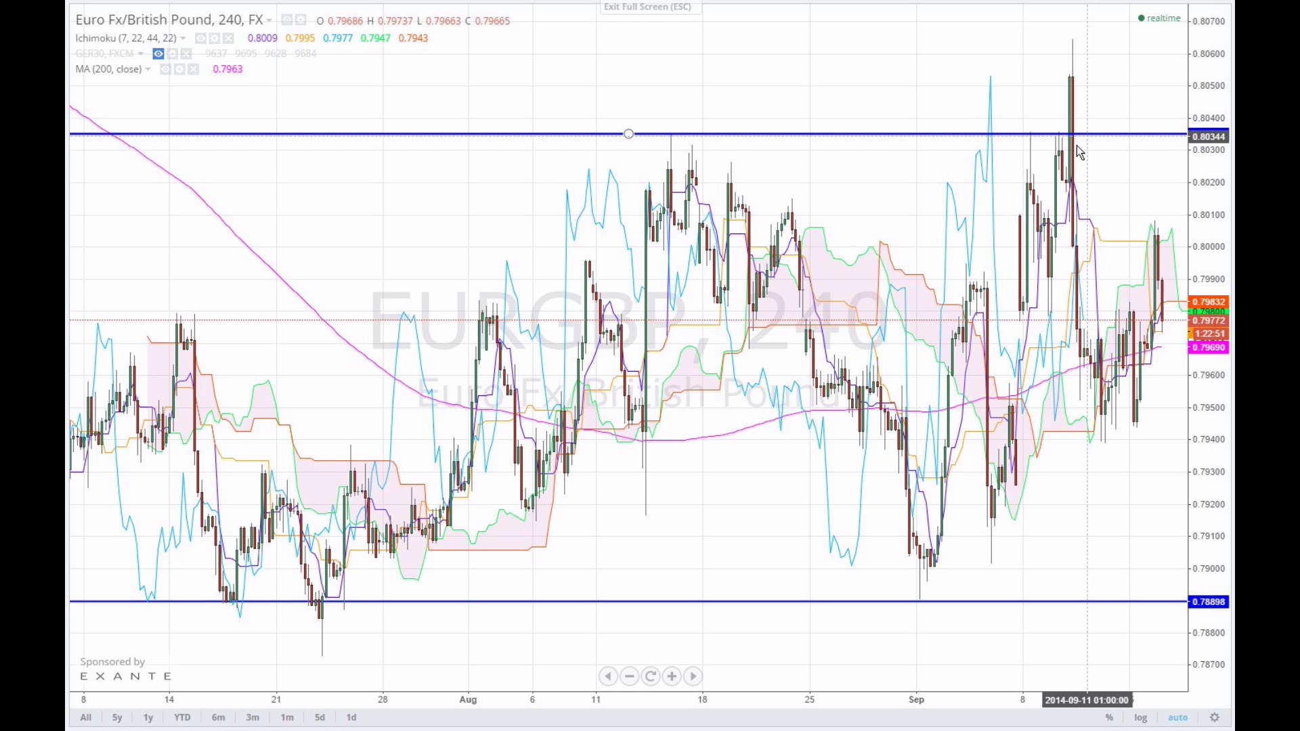Delete the MA (200, close) indicator
This screenshot has height=731, width=1300.
pyautogui.click(x=194, y=70)
